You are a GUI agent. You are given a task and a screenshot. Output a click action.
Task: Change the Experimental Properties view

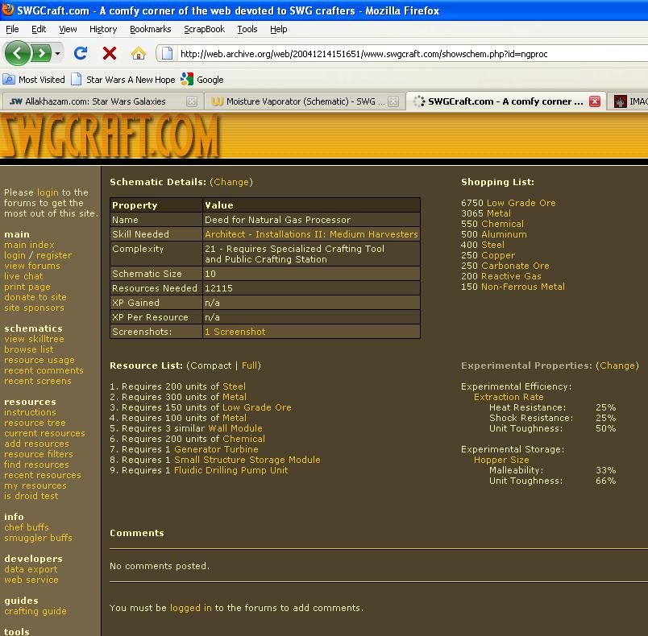pos(617,365)
